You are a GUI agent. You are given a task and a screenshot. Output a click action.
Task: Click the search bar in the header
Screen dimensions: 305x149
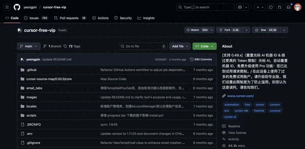[205, 7]
